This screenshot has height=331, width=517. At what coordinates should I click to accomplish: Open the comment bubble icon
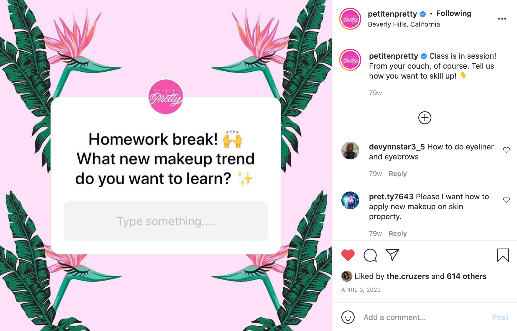tap(370, 255)
